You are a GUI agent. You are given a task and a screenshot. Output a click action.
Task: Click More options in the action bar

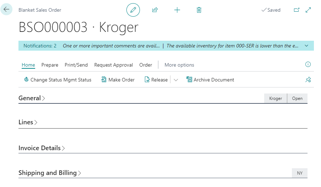[179, 65]
